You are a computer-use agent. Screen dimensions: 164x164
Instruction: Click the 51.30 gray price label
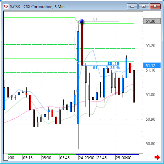pos(152,21)
